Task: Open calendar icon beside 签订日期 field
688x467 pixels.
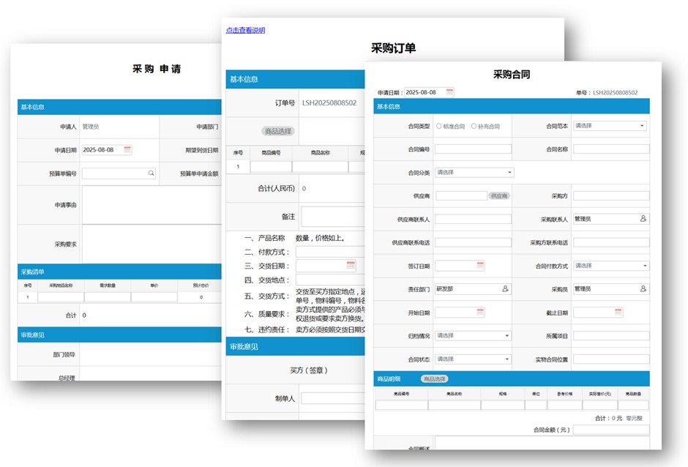Action: pos(480,266)
